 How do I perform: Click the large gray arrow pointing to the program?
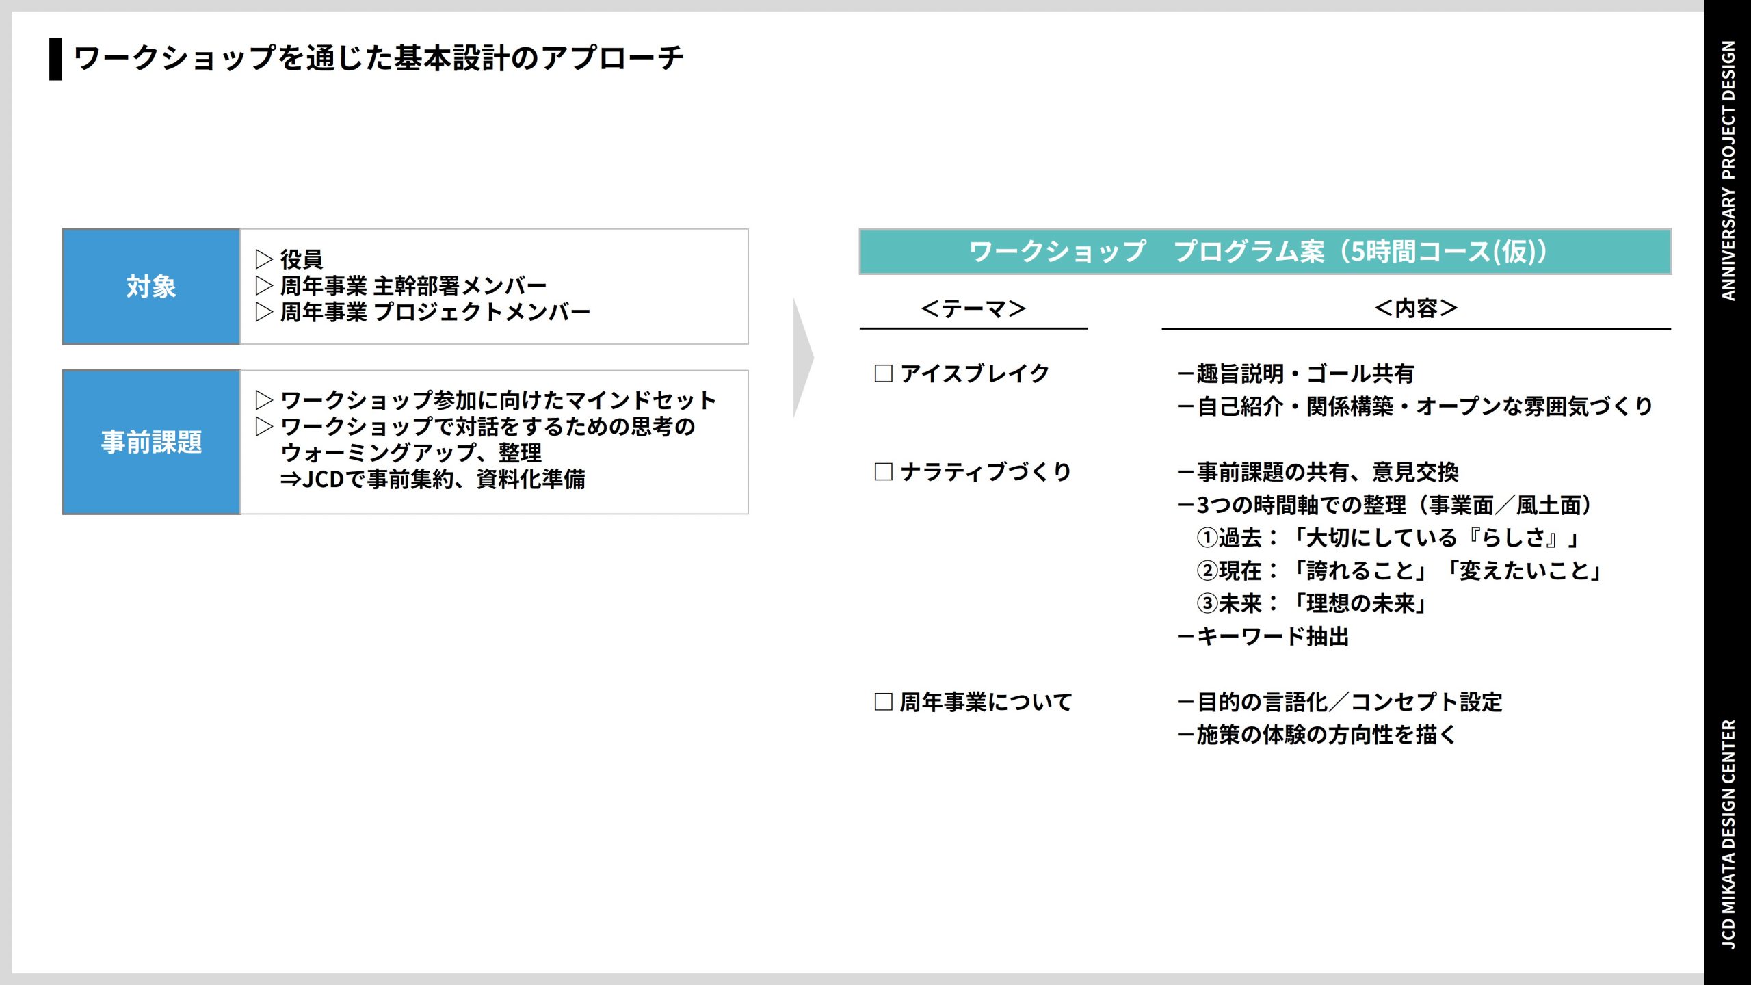[803, 357]
